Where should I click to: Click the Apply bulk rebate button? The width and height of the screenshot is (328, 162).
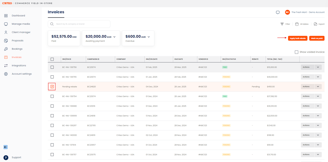[x=298, y=38]
